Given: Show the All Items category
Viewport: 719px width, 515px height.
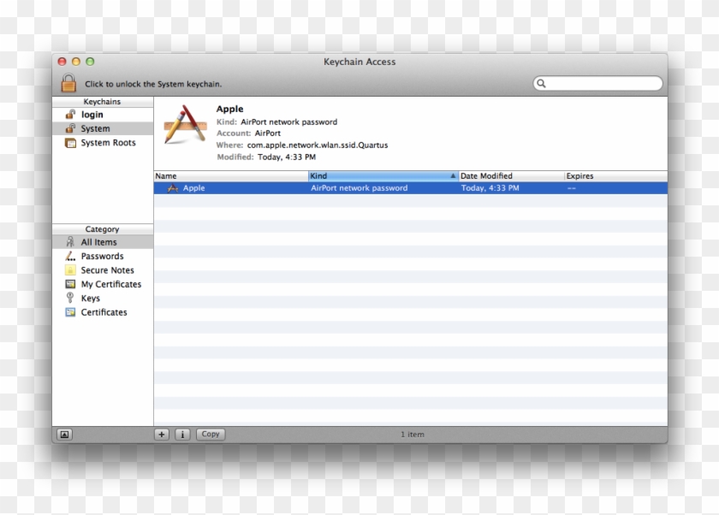Looking at the screenshot, I should [x=98, y=242].
